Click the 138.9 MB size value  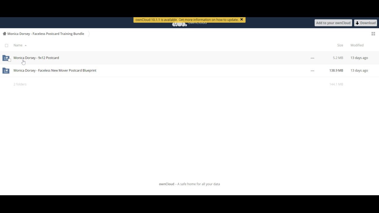pyautogui.click(x=336, y=70)
